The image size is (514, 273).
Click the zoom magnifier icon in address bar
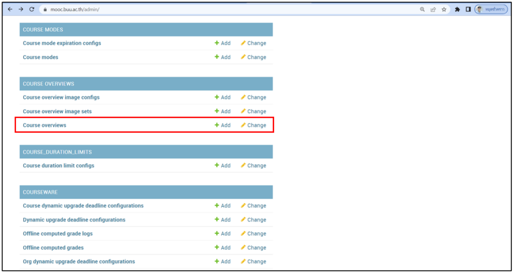pyautogui.click(x=422, y=10)
